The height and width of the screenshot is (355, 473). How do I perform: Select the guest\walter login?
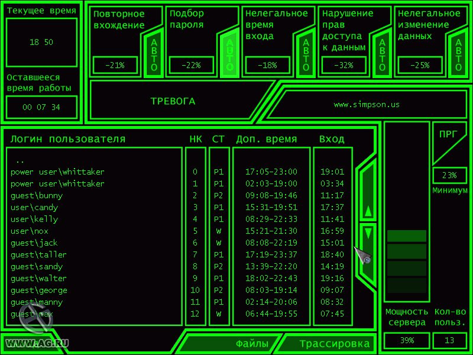click(38, 278)
